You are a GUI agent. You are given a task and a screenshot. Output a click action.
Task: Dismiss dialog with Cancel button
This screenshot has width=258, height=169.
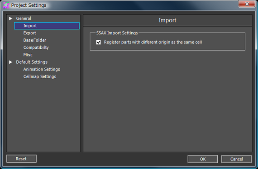click(236, 159)
